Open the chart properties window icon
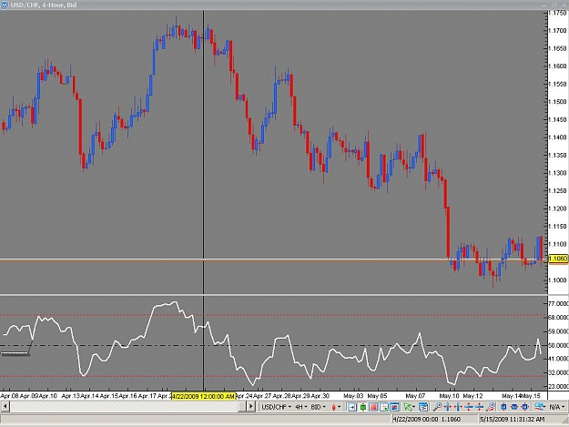The width and height of the screenshot is (569, 427). [423, 407]
